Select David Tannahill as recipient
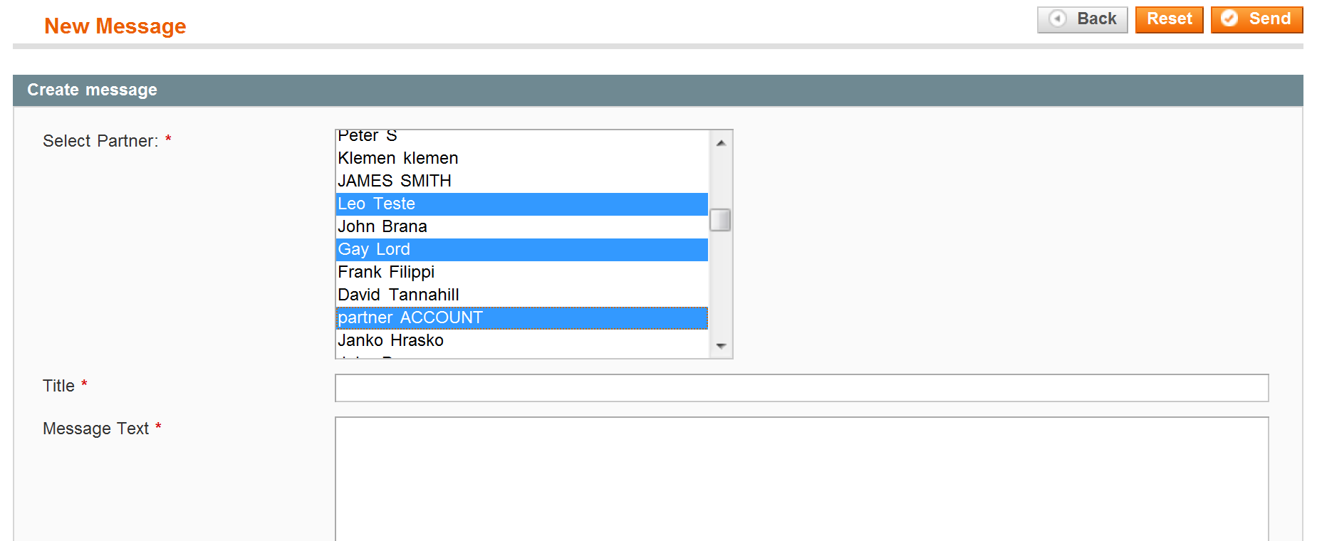Viewport: 1317px width, 541px height. (397, 295)
